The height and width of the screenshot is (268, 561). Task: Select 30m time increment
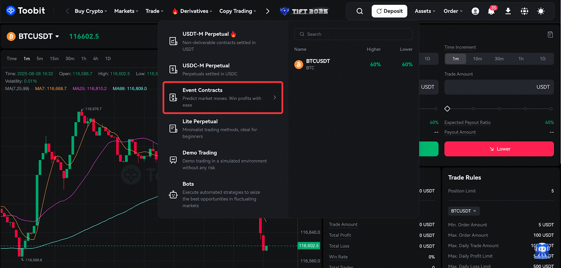499,59
